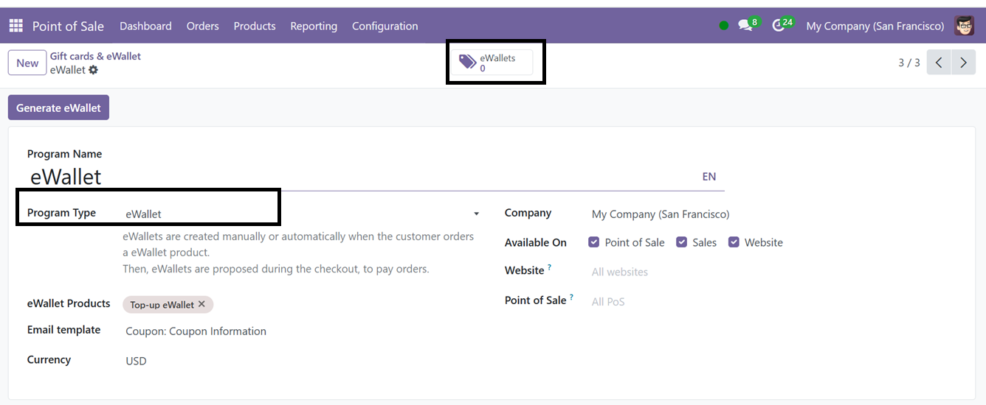Go to the next record arrow
Screen dimensions: 986x405
(963, 63)
